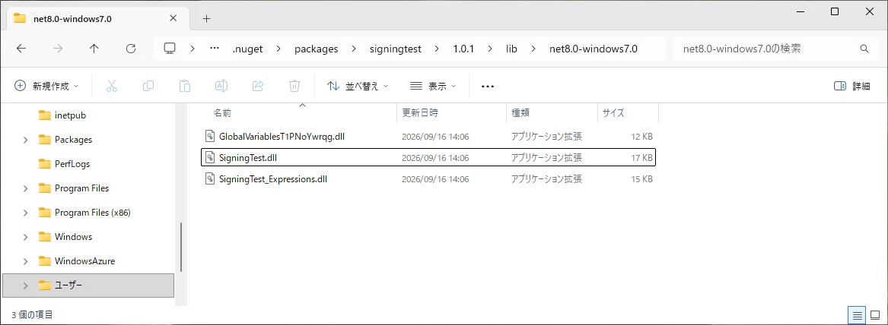Sort by 種類 column header

click(x=520, y=112)
